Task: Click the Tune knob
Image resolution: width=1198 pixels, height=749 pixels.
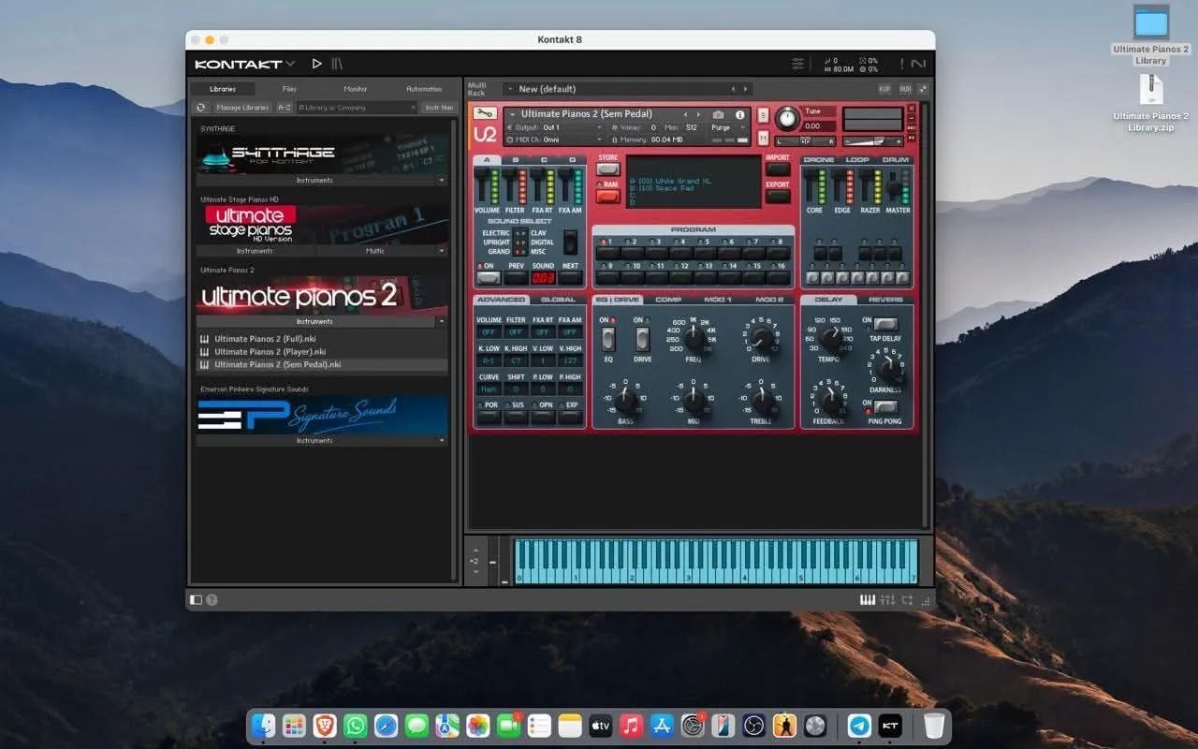Action: point(787,118)
